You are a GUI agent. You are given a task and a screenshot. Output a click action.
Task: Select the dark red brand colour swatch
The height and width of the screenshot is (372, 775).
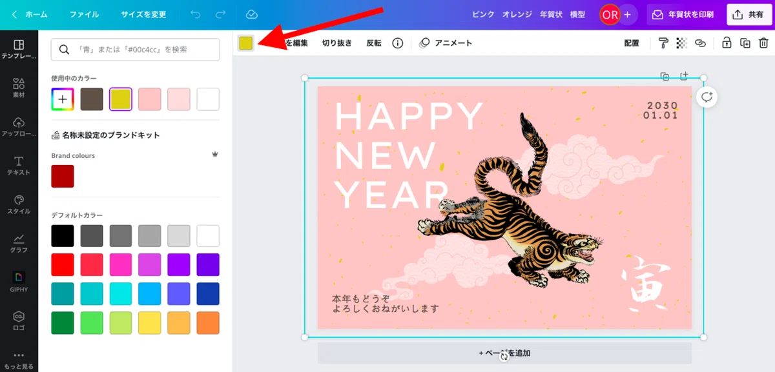click(63, 176)
